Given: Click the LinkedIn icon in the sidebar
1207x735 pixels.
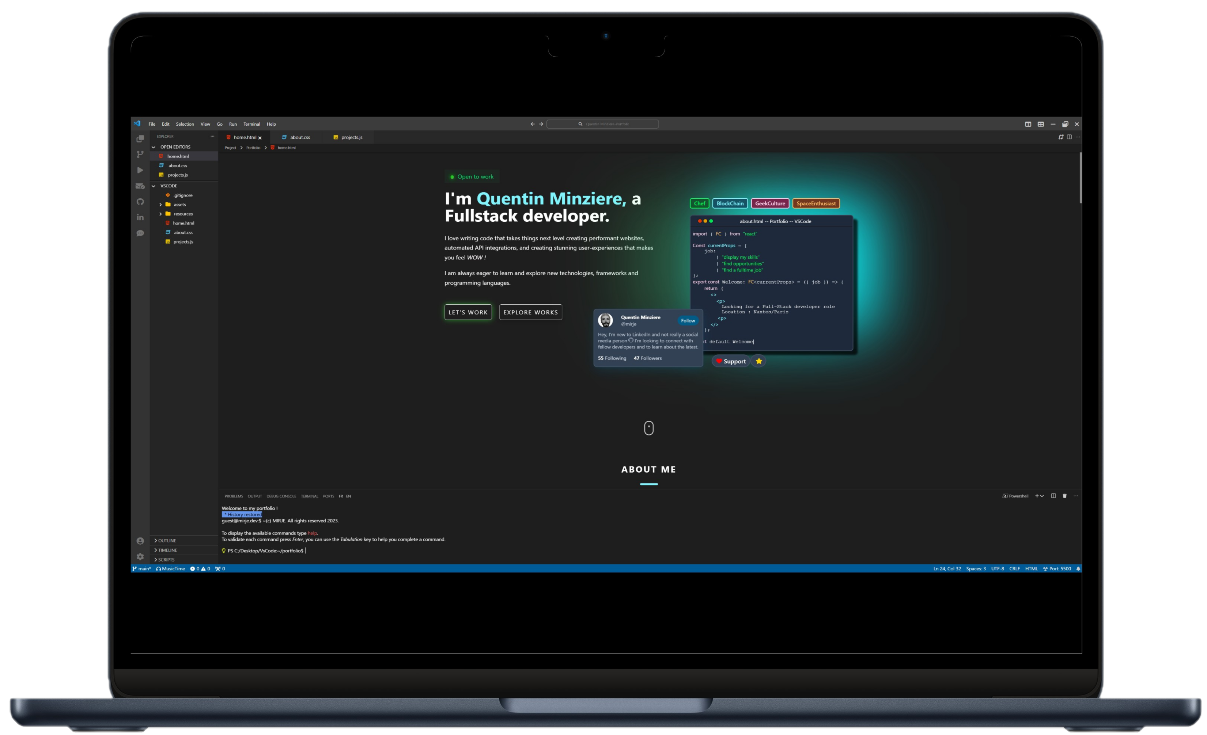Looking at the screenshot, I should pyautogui.click(x=140, y=217).
